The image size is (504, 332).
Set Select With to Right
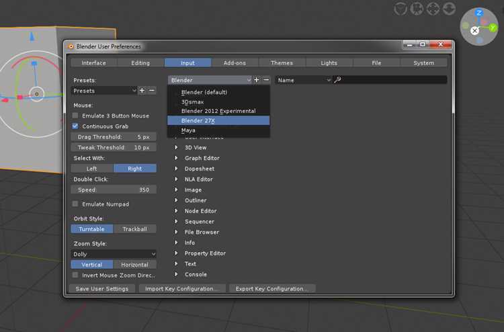tap(135, 169)
